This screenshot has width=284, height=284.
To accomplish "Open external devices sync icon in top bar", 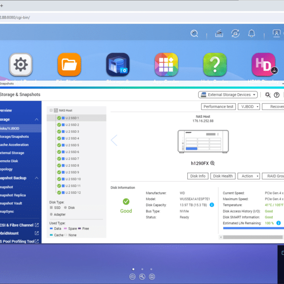I will 235,33.
